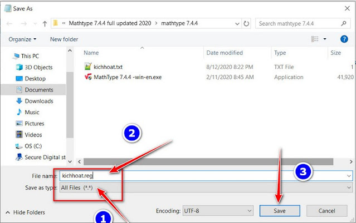Open Videos in the sidebar
Screen dimensions: 356x223
[x=33, y=135]
